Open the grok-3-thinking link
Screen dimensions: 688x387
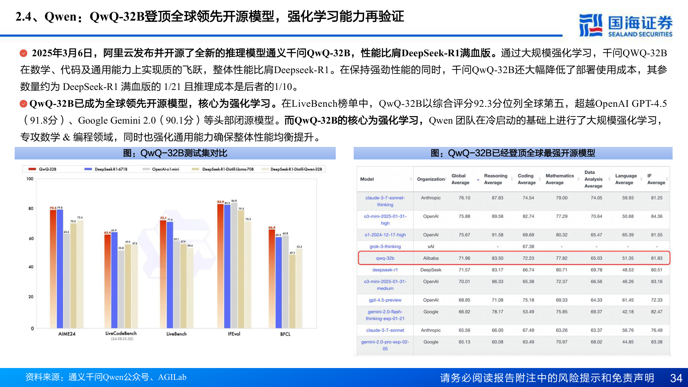pos(385,247)
